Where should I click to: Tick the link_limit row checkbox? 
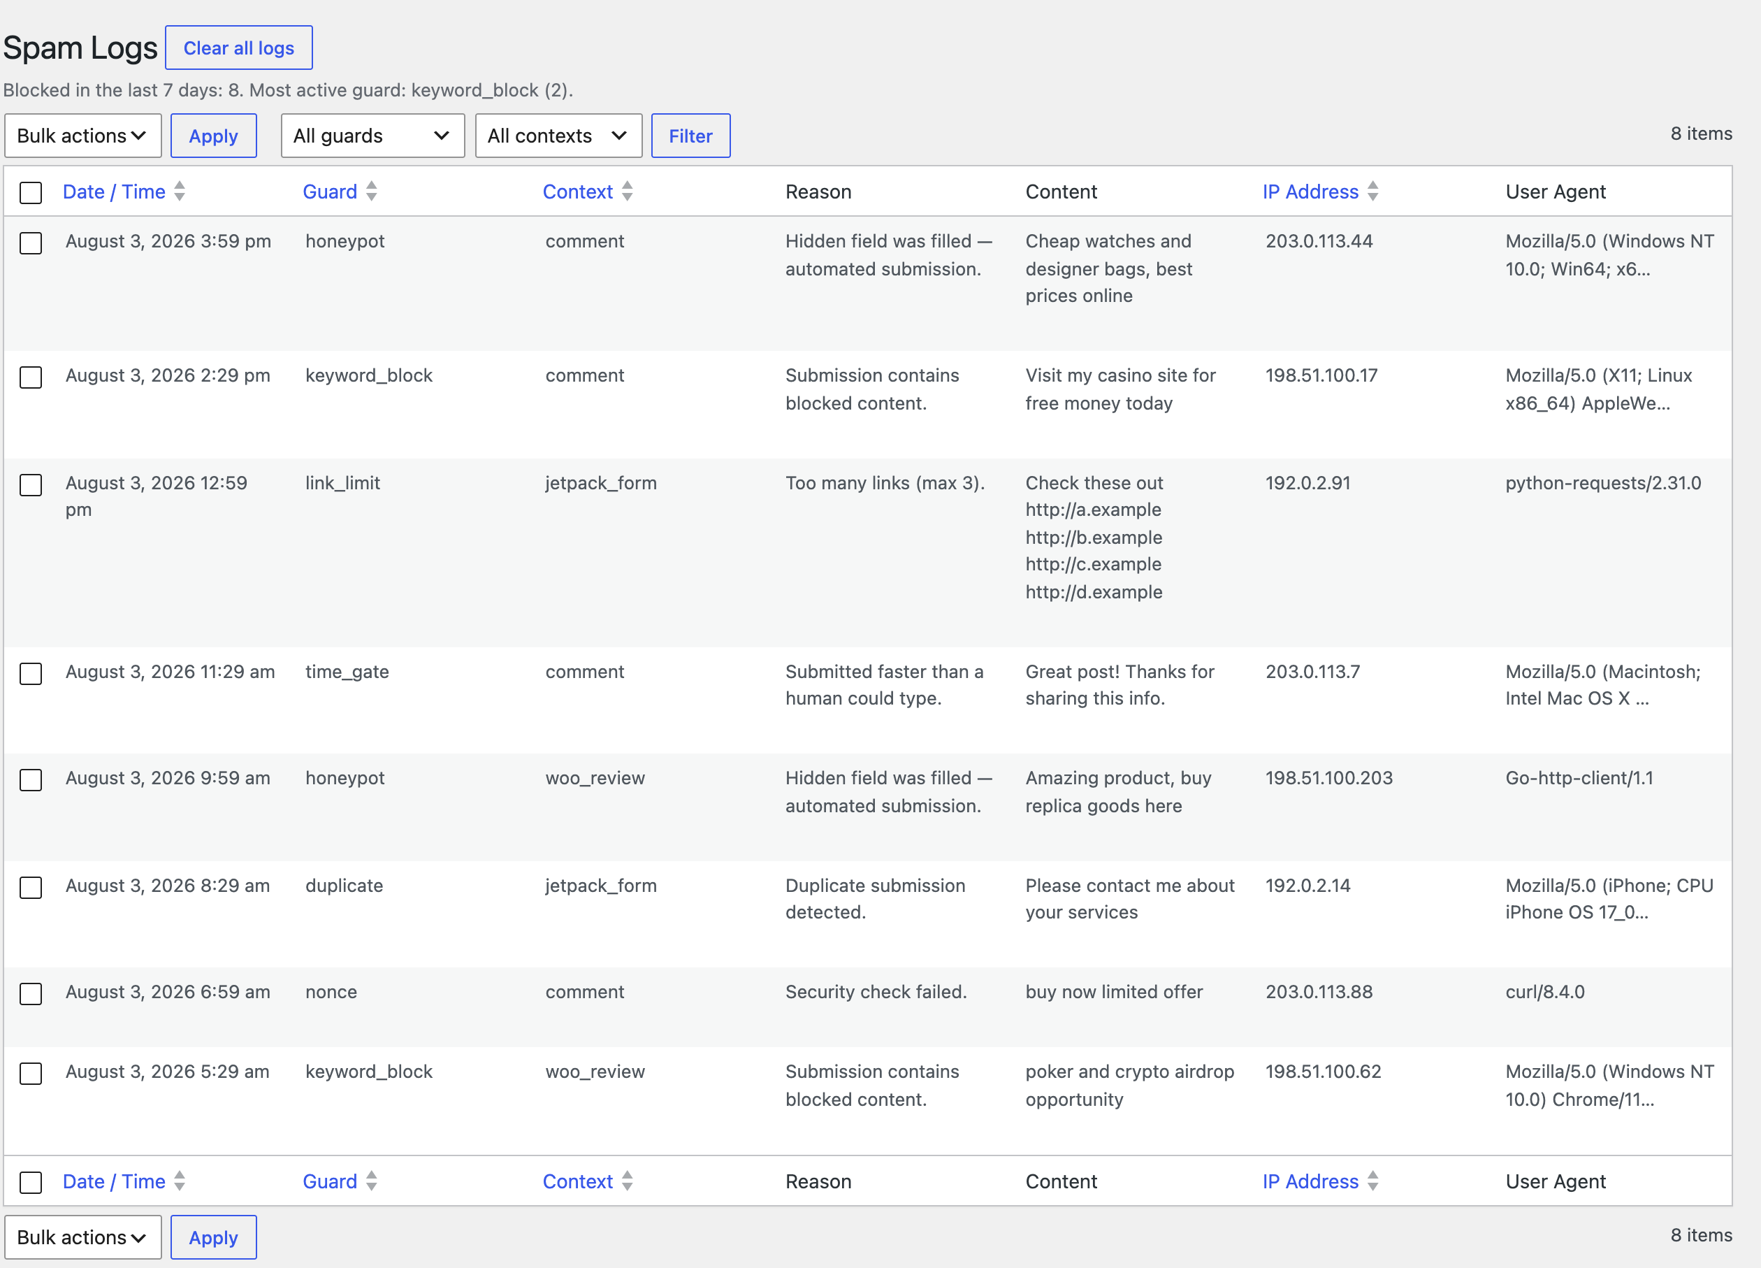tap(30, 484)
